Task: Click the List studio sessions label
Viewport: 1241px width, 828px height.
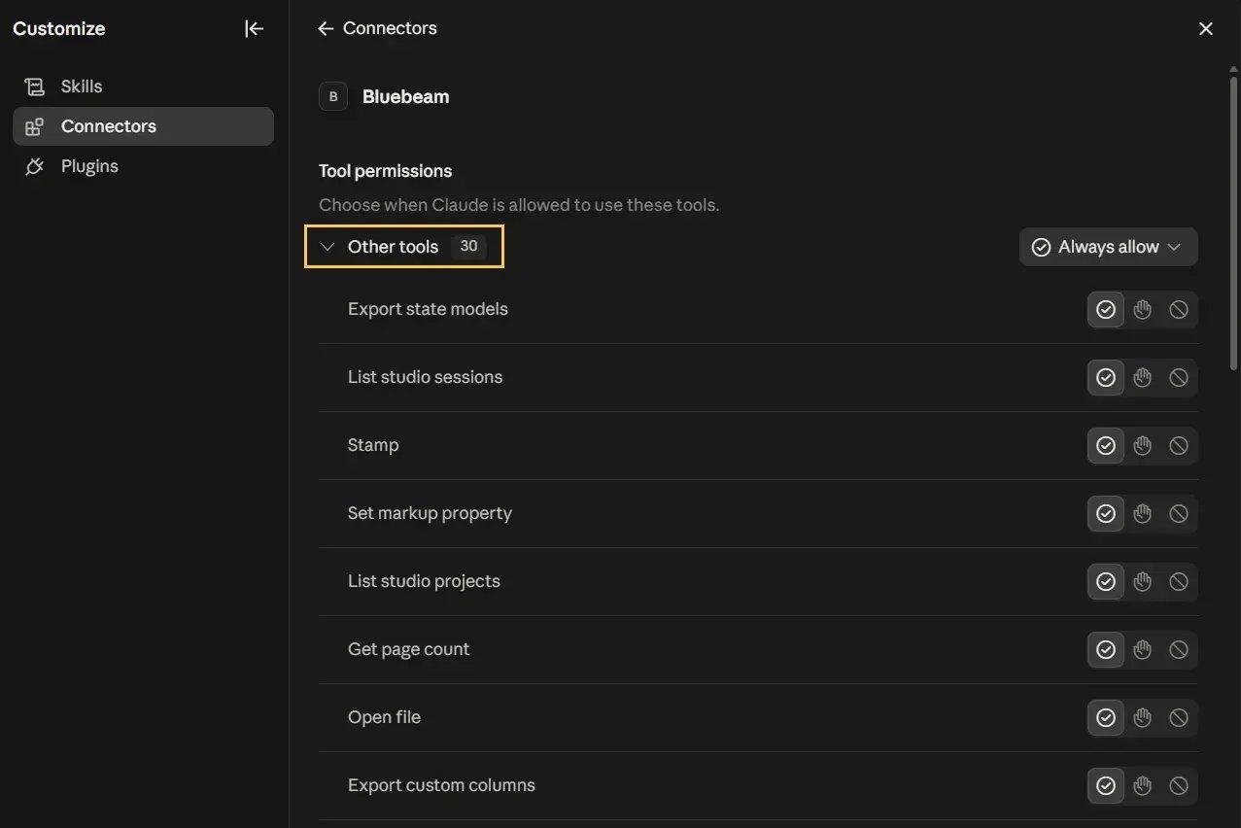Action: pos(425,377)
